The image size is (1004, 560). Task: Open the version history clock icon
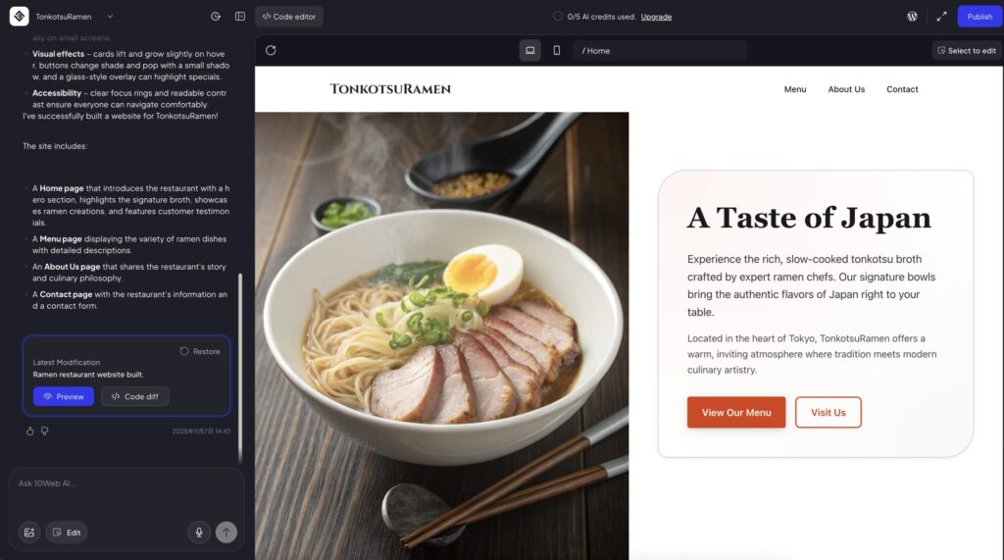click(216, 17)
